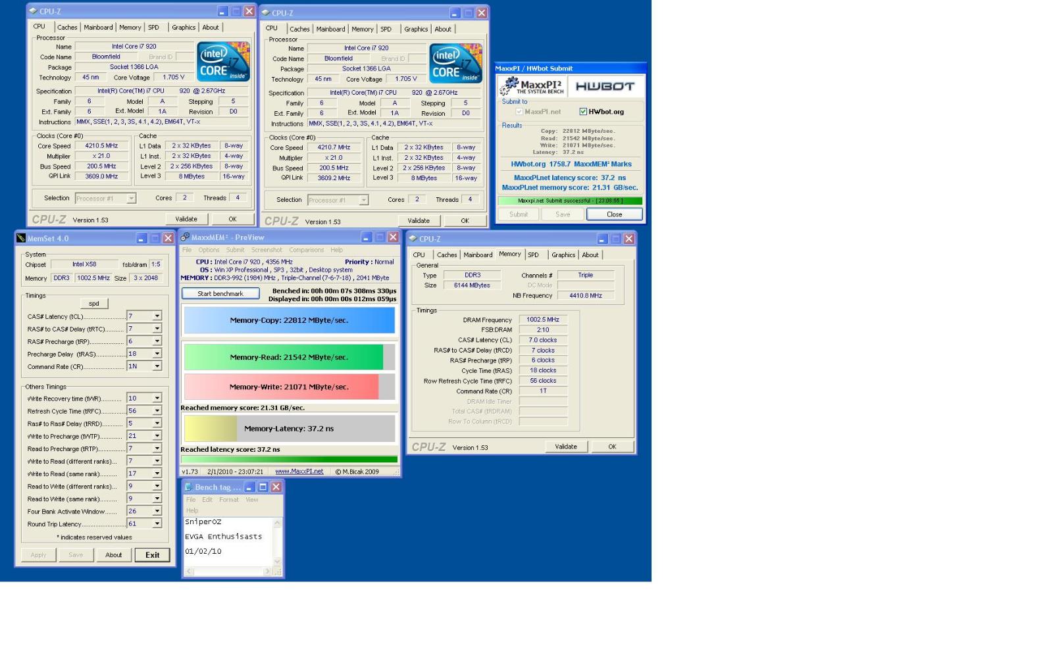Click the Core Speed 4210.5 MHz value
This screenshot has width=1053, height=657.
(102, 146)
